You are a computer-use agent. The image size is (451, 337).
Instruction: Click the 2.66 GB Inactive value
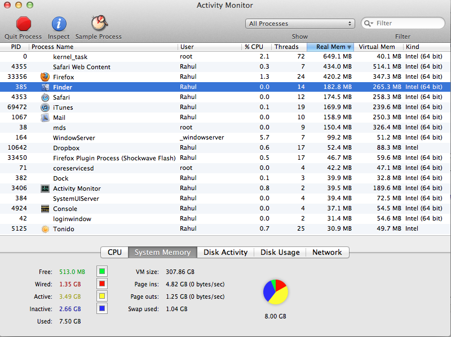tap(70, 309)
